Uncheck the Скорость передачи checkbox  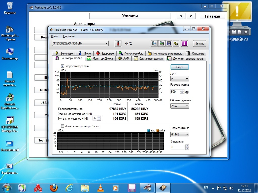62,66
